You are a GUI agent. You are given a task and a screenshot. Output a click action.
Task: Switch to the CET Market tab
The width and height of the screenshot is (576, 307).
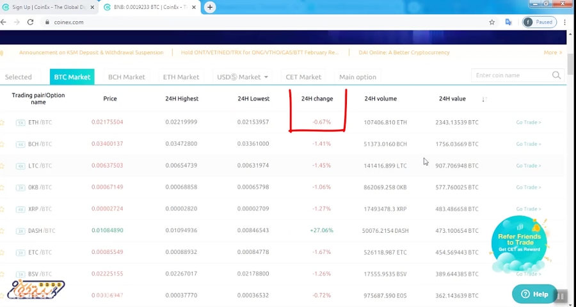pos(303,77)
